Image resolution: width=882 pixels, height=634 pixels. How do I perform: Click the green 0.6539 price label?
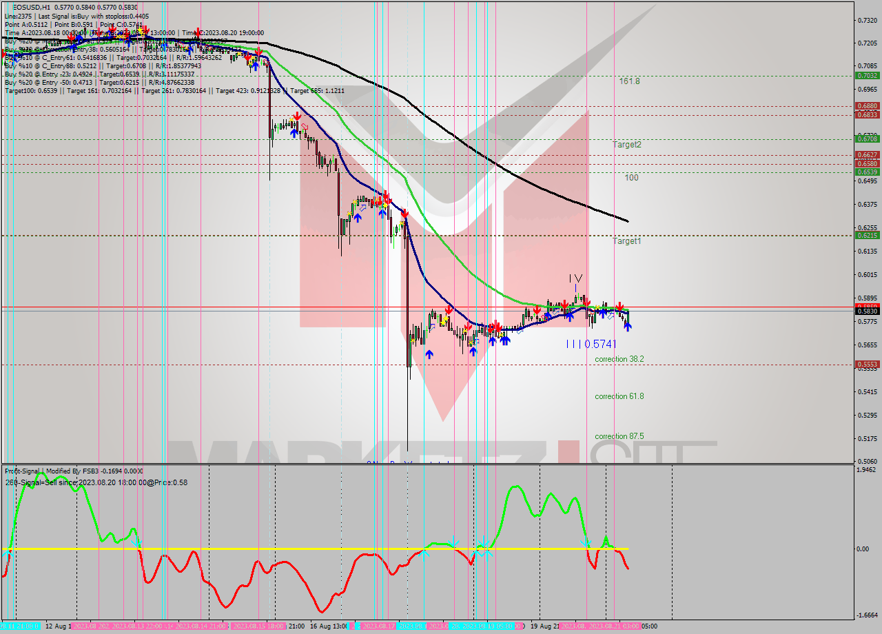pos(866,172)
